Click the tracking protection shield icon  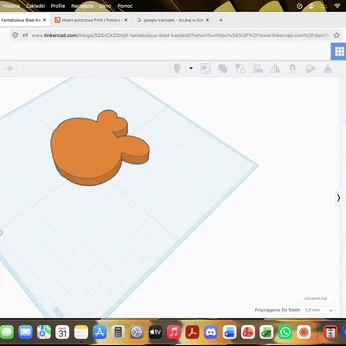(x=16, y=35)
